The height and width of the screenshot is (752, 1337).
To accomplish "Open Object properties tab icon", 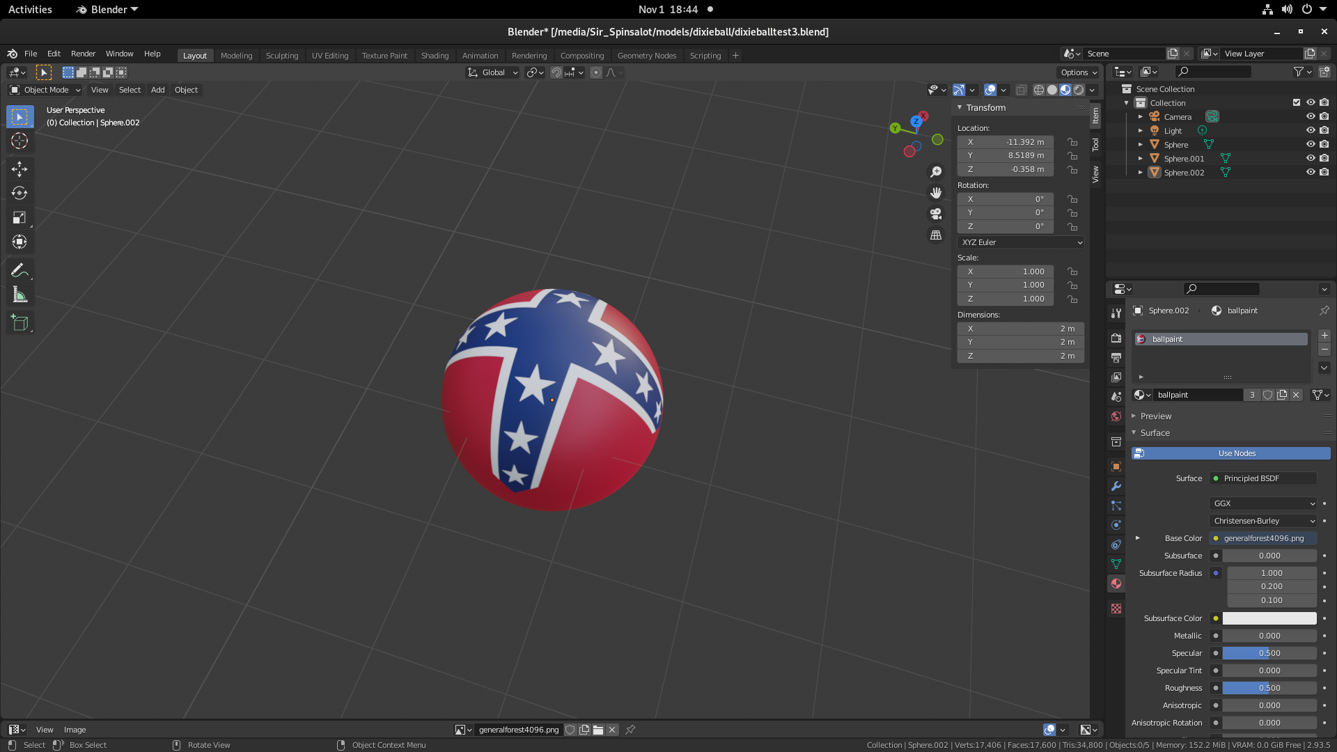I will 1116,467.
